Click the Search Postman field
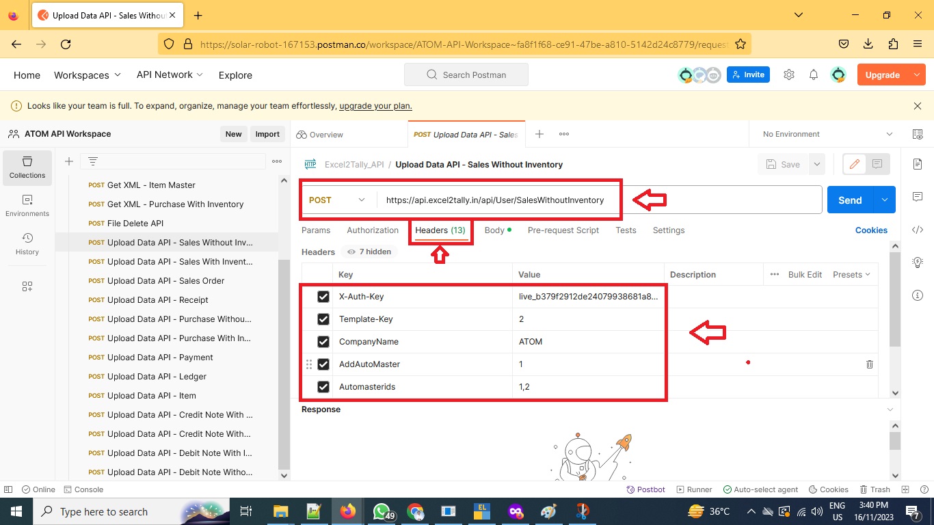 coord(466,75)
